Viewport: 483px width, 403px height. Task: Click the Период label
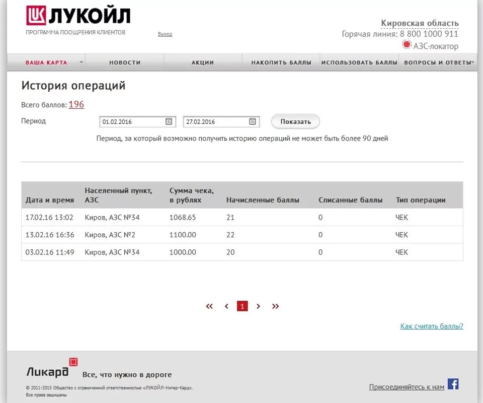(33, 121)
